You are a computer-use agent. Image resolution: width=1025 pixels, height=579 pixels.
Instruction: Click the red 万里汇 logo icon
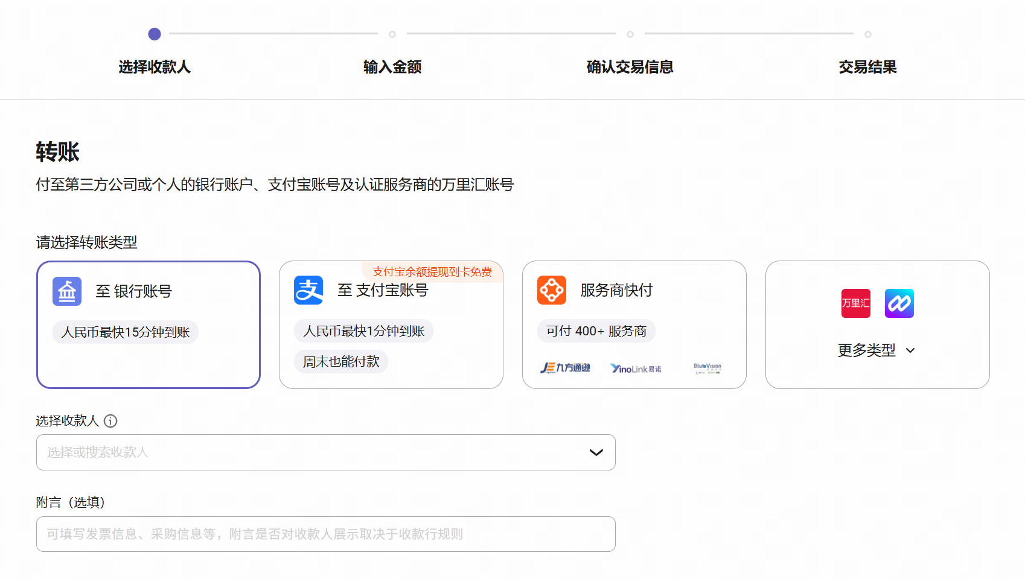point(856,303)
